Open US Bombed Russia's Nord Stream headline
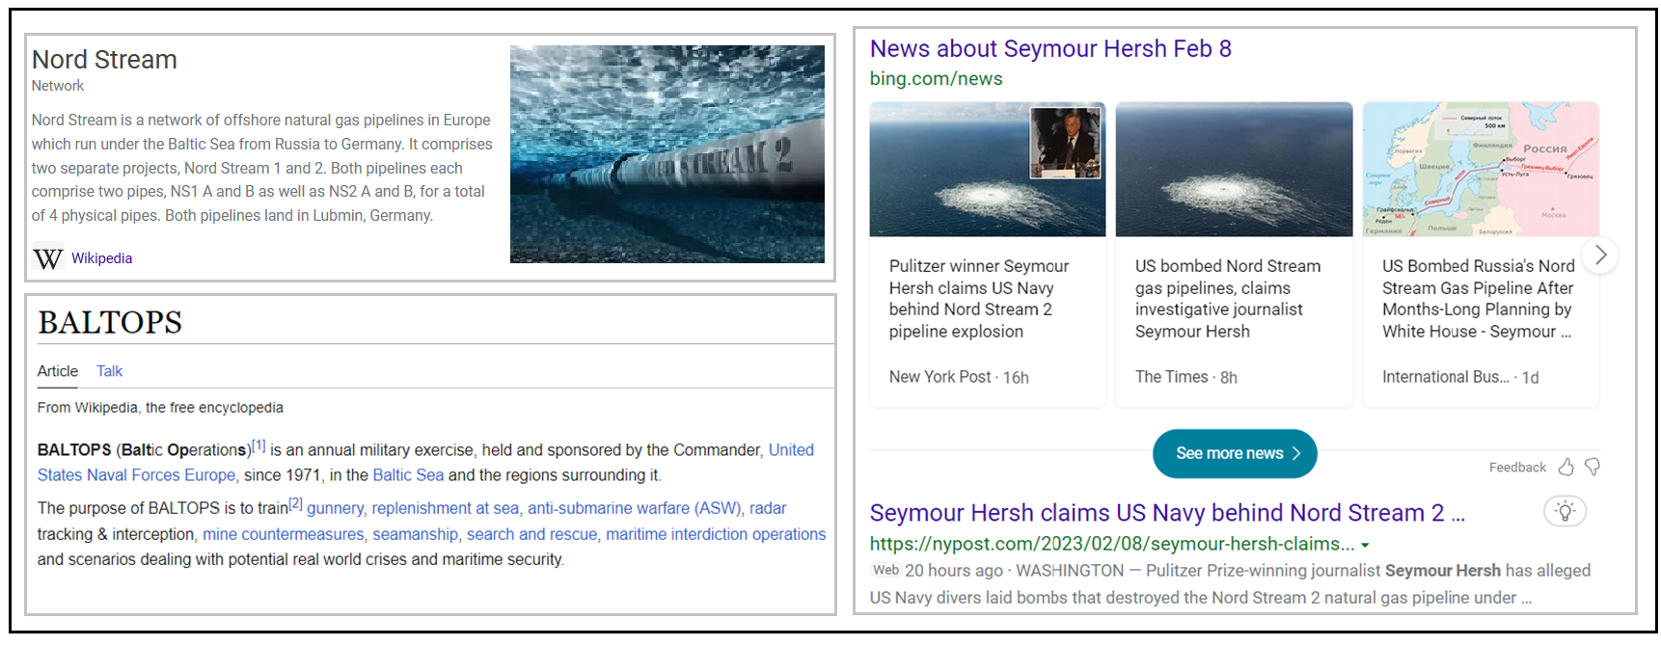The image size is (1661, 646). tap(1479, 299)
